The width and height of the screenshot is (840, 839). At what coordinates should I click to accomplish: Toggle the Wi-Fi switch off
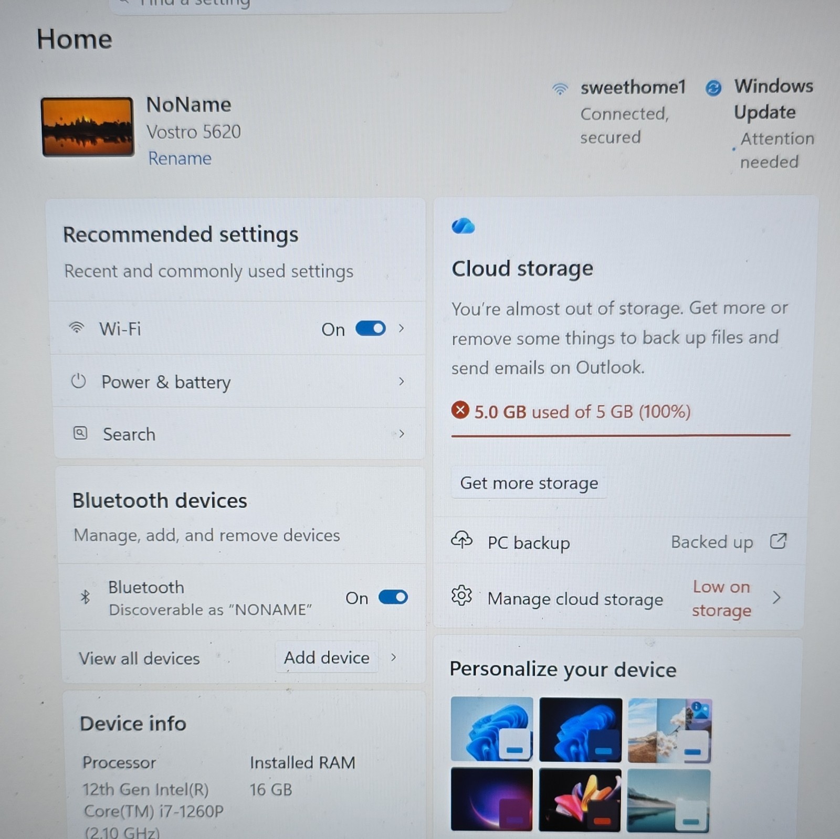click(371, 328)
